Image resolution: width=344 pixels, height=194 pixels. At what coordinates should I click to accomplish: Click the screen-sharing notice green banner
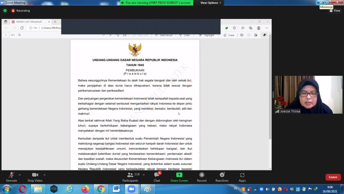pos(157,3)
